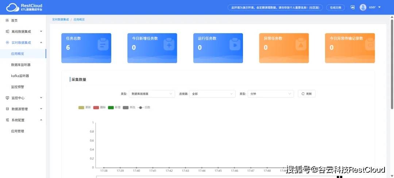The height and width of the screenshot is (178, 394).
Task: Click the 17:45 label on chart axis
Action: click(x=218, y=171)
